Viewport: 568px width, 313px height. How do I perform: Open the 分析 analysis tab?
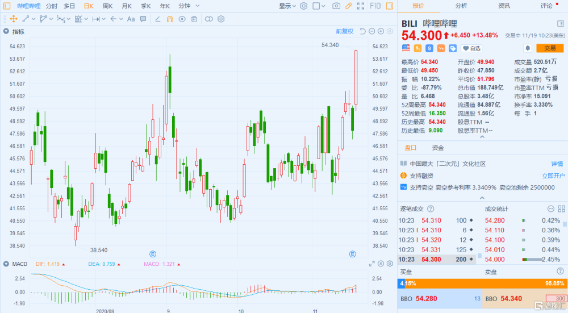(x=461, y=6)
